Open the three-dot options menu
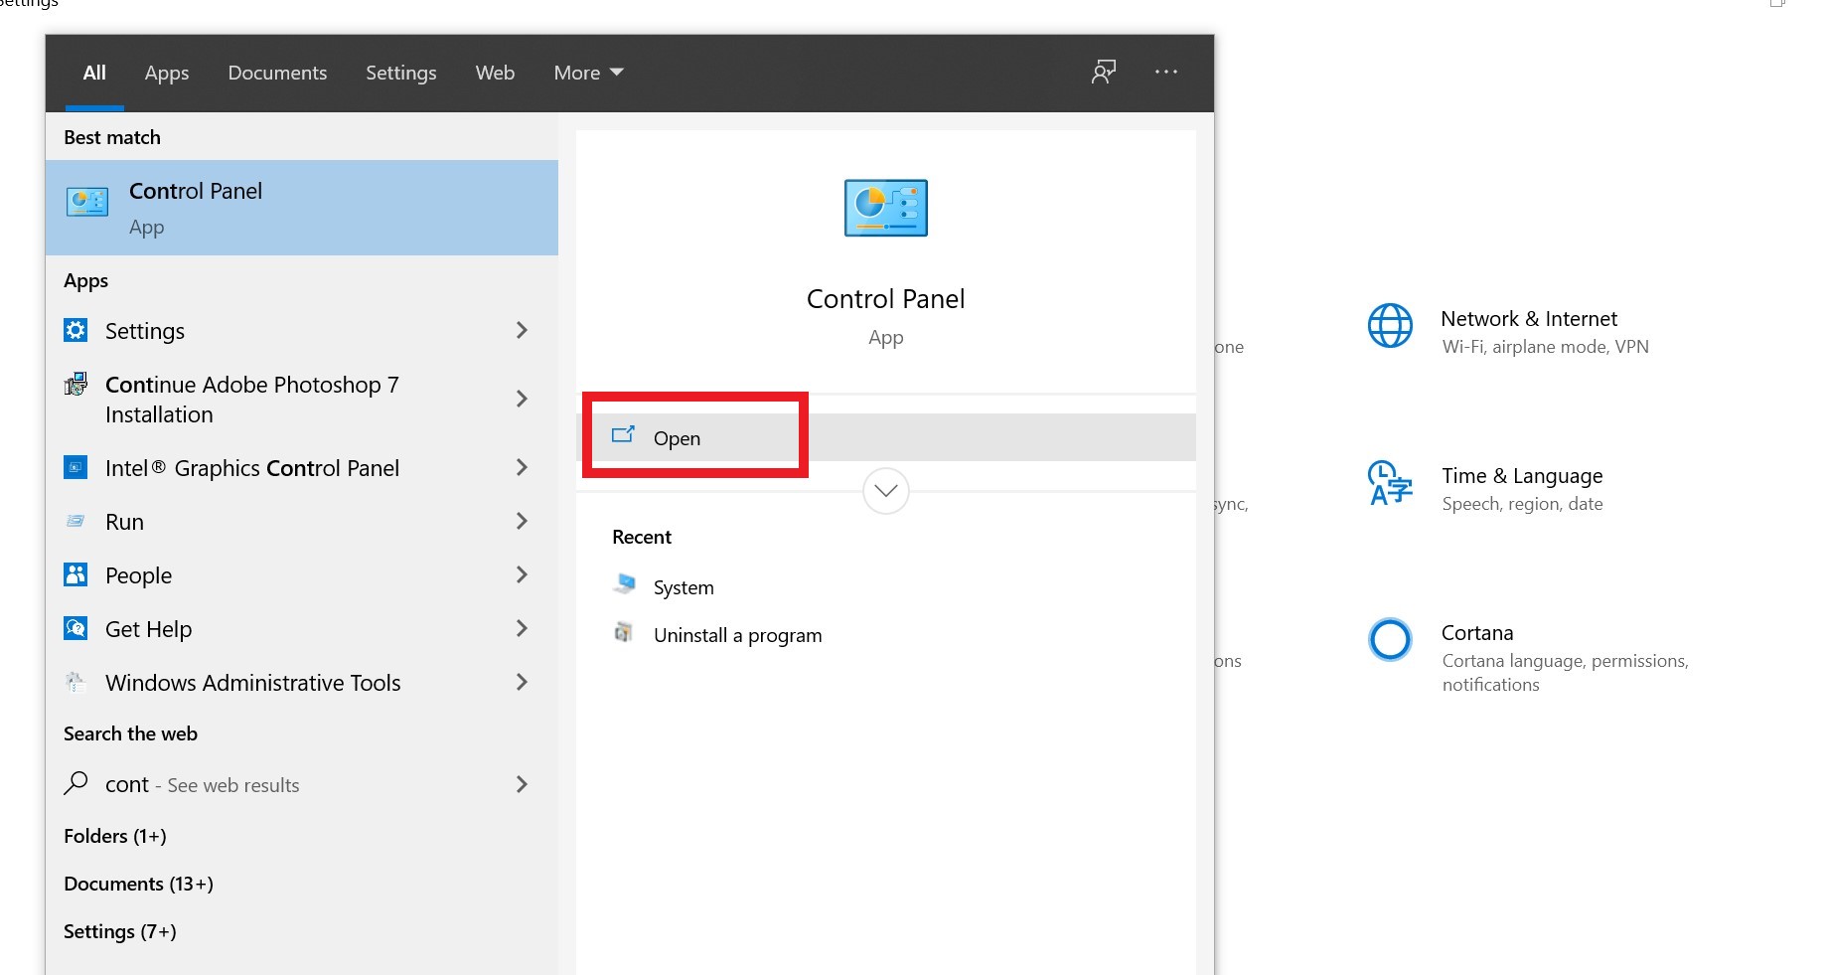The height and width of the screenshot is (975, 1826). (x=1166, y=72)
